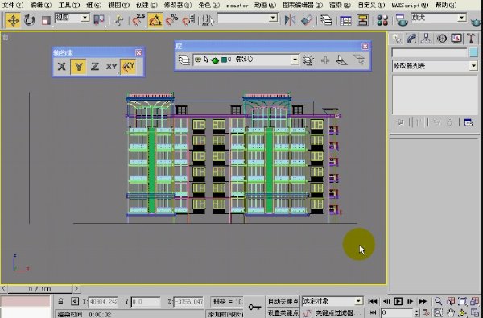
Task: Restrict to Y axis in 轴约束 toolbar
Action: coord(78,66)
